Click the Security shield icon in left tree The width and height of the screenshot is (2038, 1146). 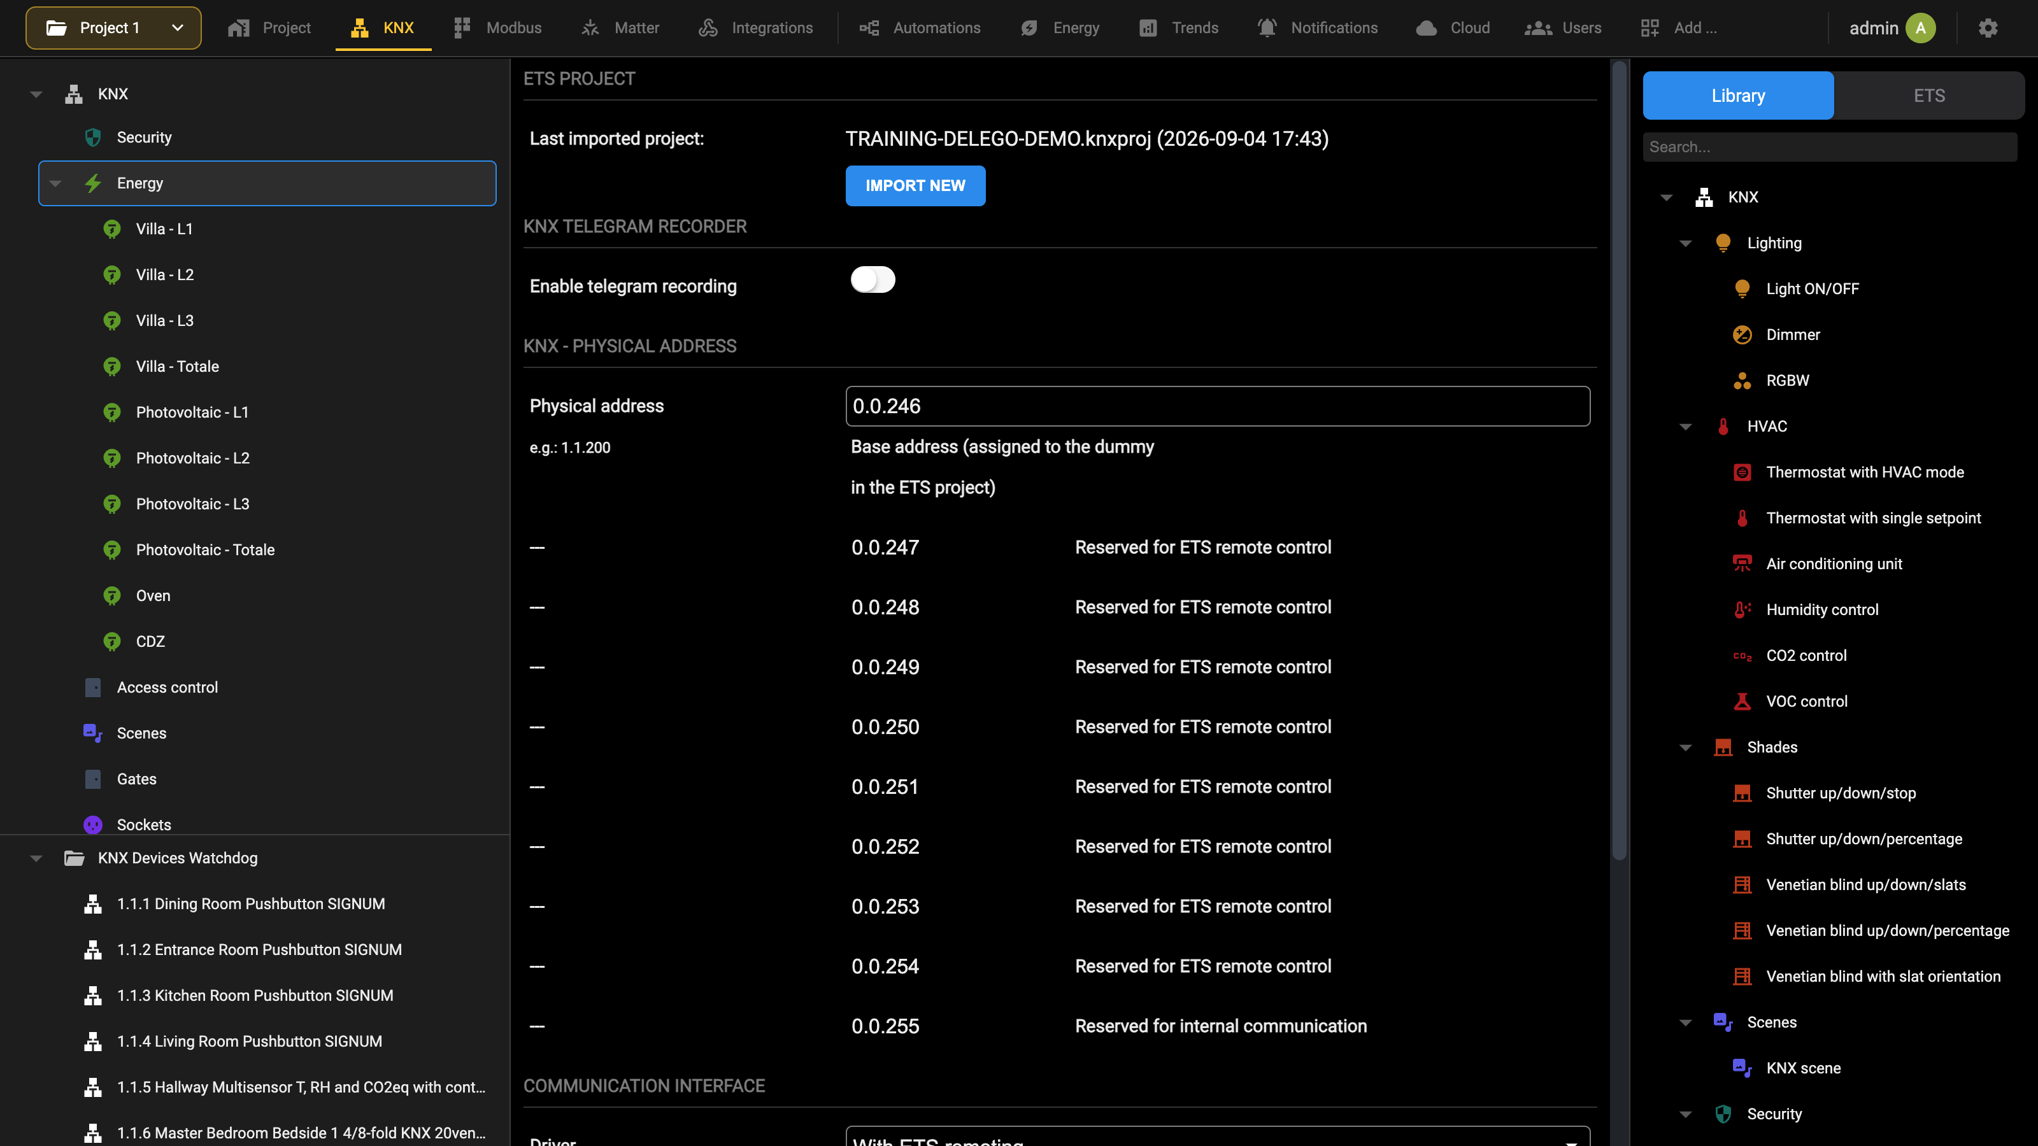tap(92, 138)
